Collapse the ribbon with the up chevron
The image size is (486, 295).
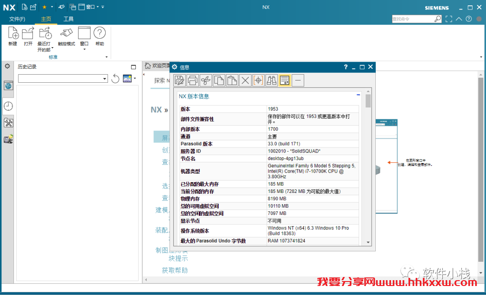tap(459, 19)
